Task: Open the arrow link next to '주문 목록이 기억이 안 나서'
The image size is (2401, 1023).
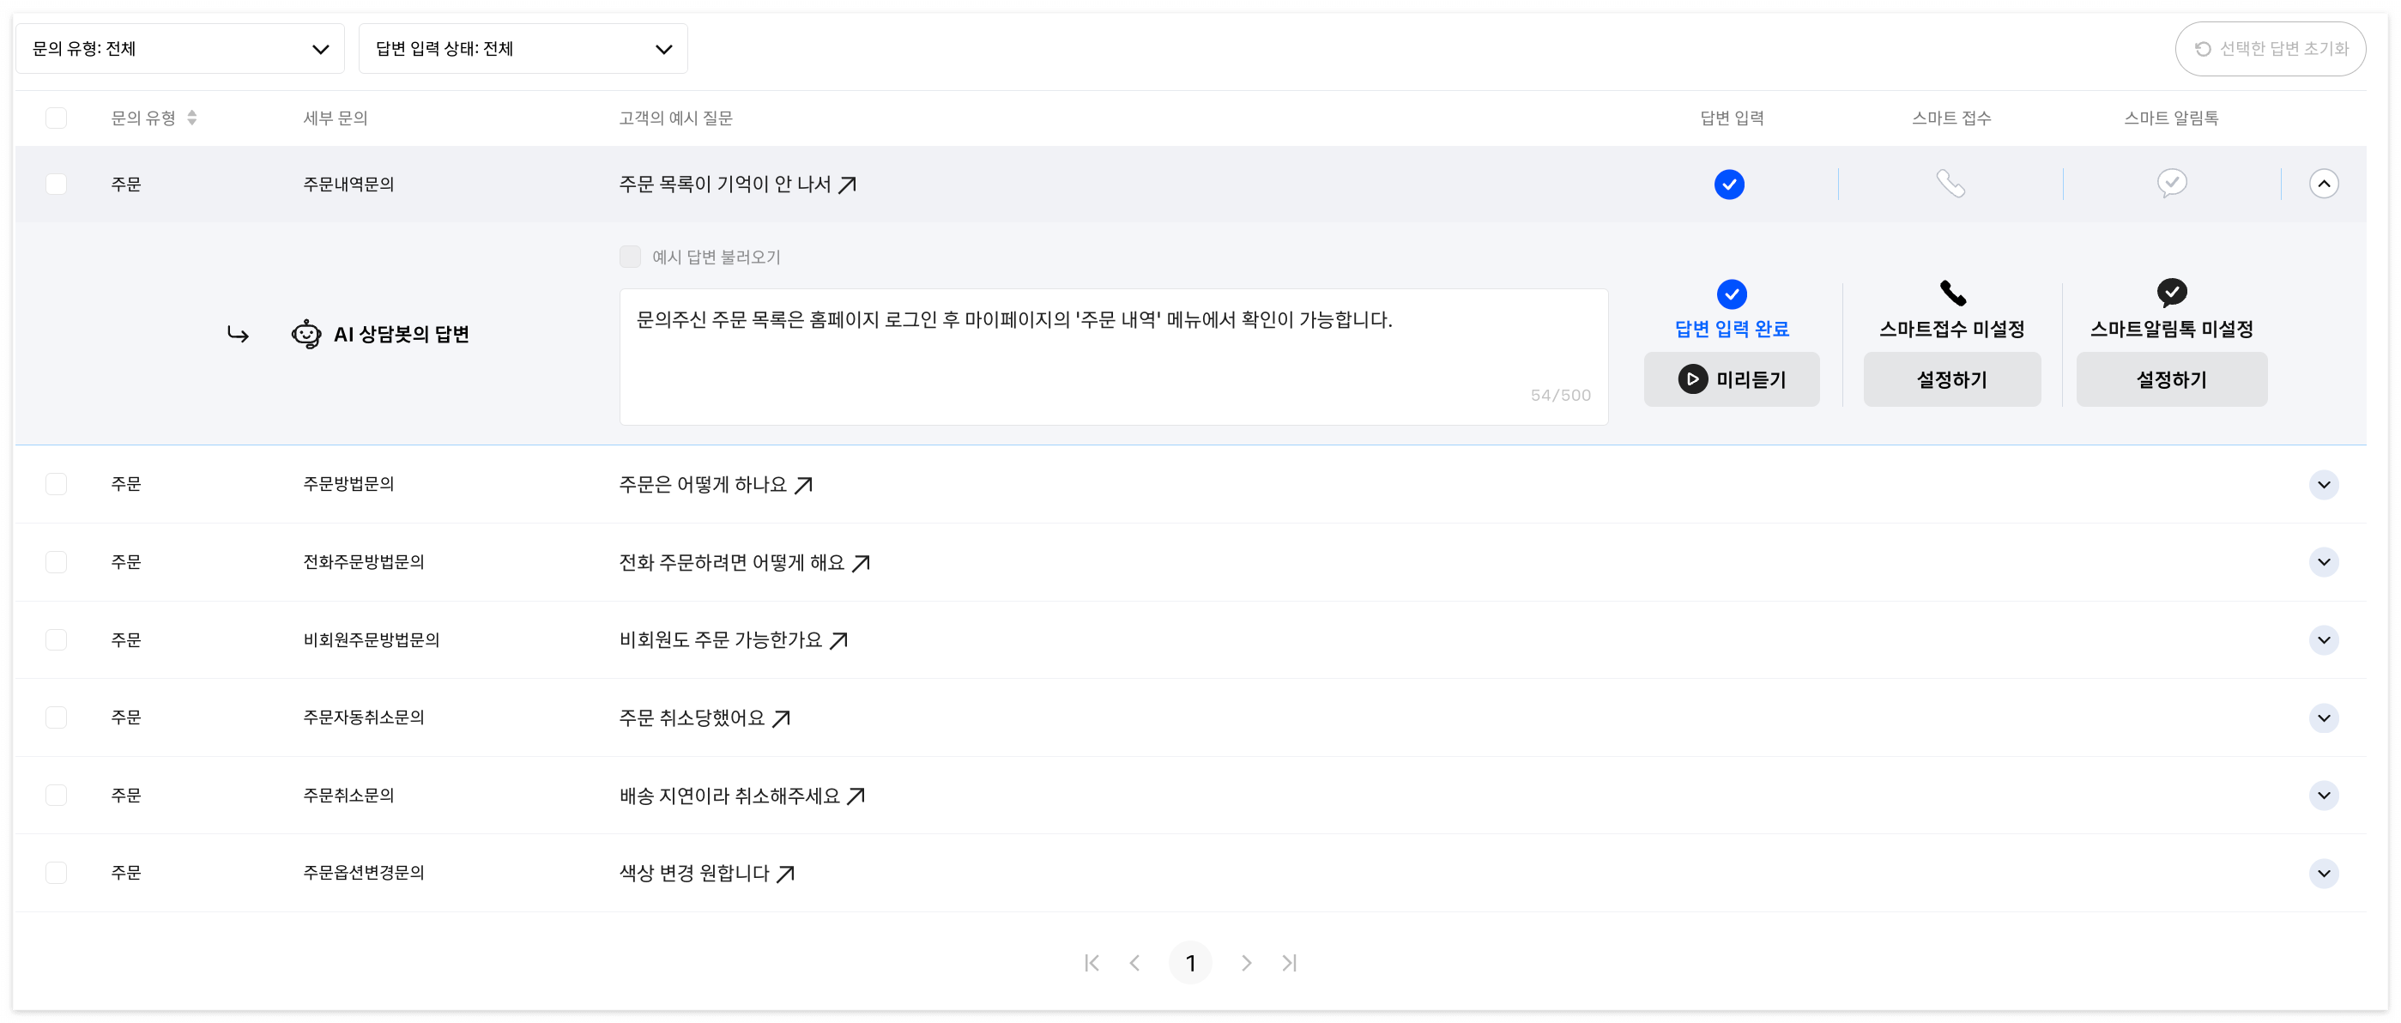Action: point(846,185)
